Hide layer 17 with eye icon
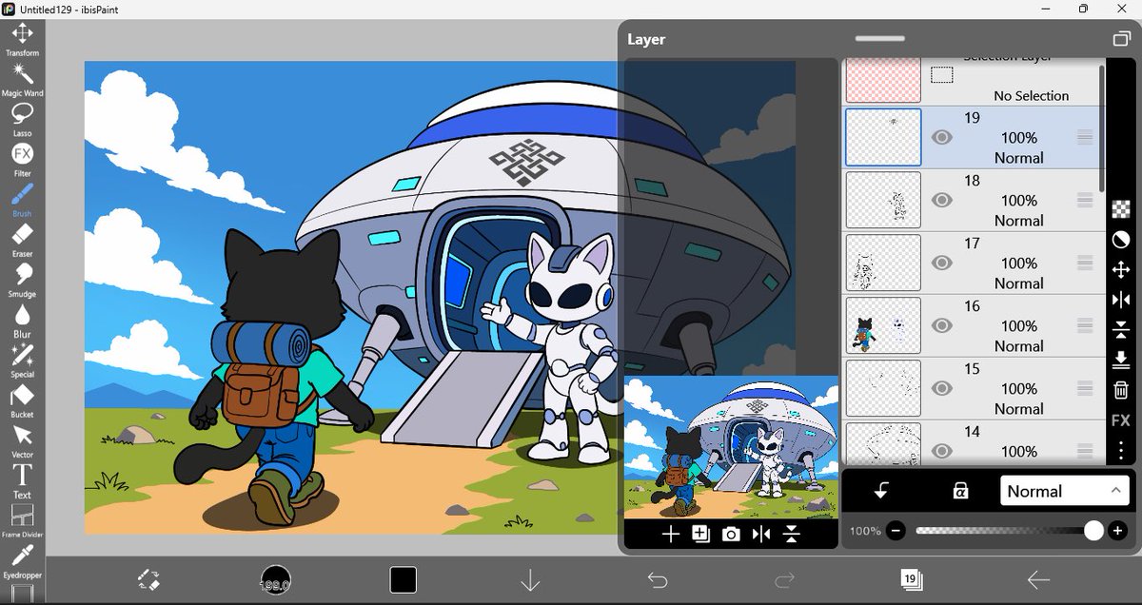1142x605 pixels. 942,263
